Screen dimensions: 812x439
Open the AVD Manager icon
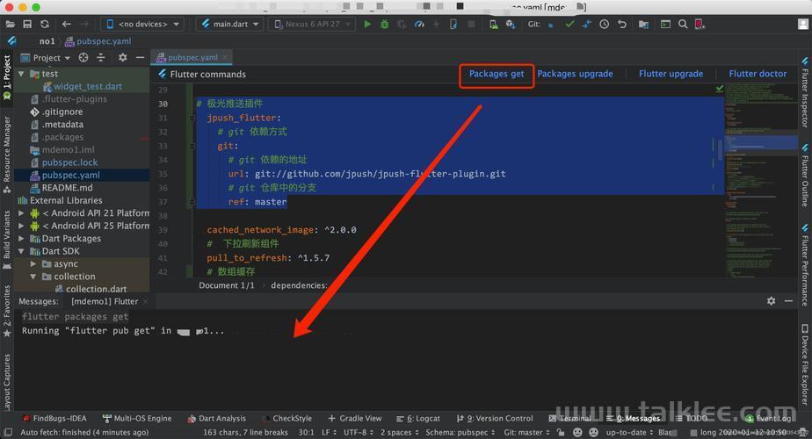(494, 24)
